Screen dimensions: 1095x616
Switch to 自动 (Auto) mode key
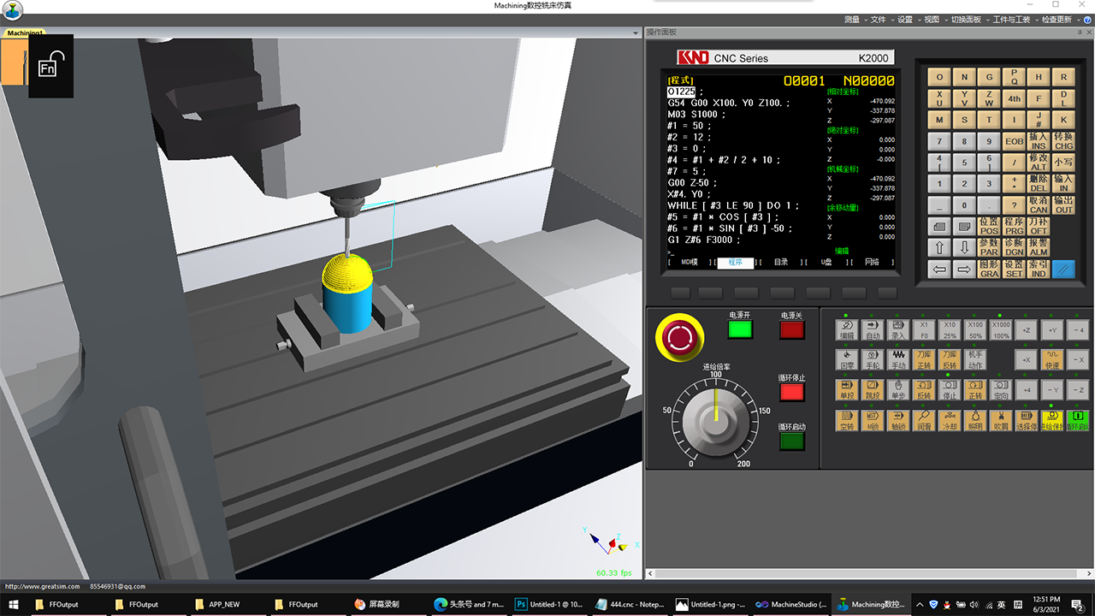point(872,330)
